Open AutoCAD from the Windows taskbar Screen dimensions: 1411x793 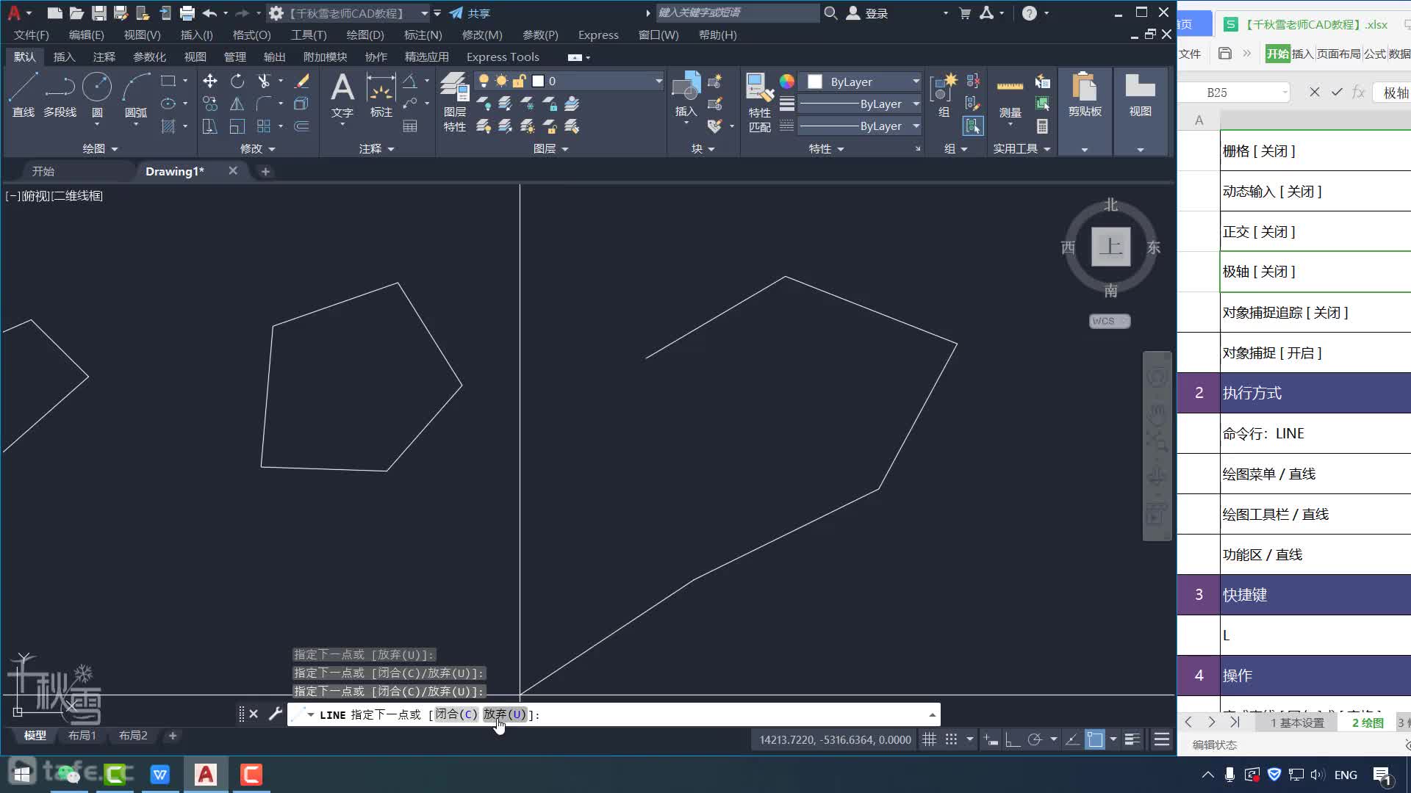click(206, 774)
